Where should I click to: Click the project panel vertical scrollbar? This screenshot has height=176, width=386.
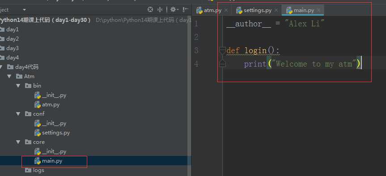[189, 96]
